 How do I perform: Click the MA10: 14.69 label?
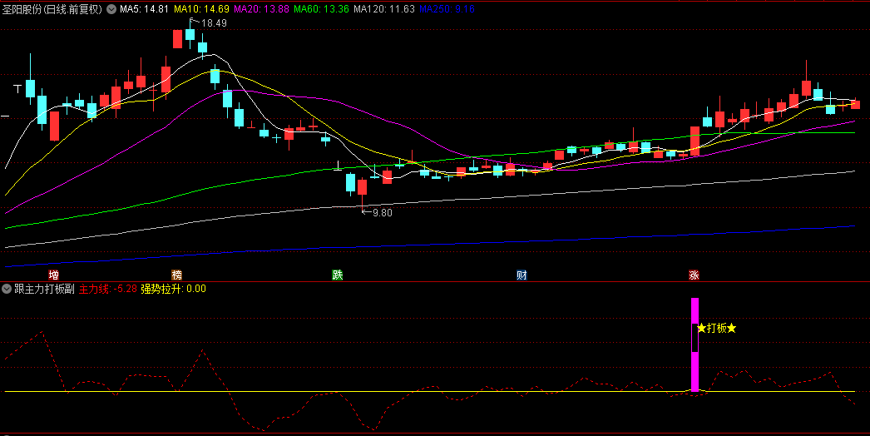coord(201,9)
